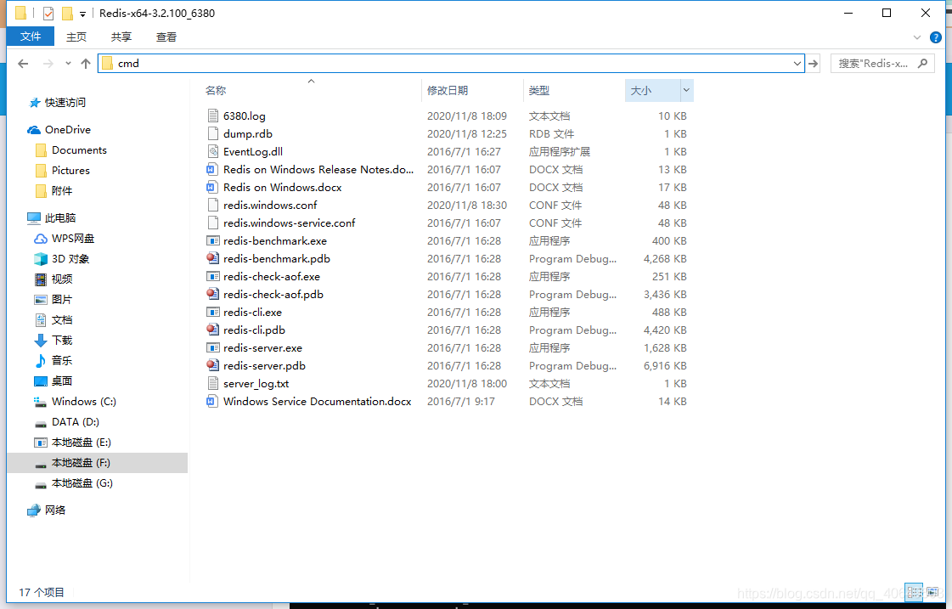Click the redis-check-aof.exe icon
Image resolution: width=952 pixels, height=609 pixels.
click(212, 276)
